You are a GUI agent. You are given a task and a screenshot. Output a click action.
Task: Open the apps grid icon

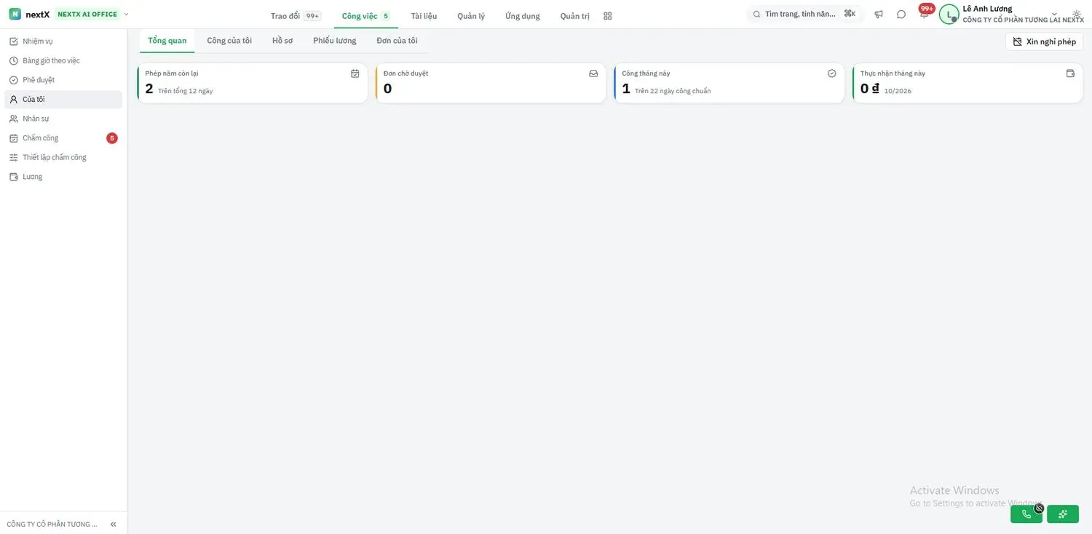click(x=608, y=16)
